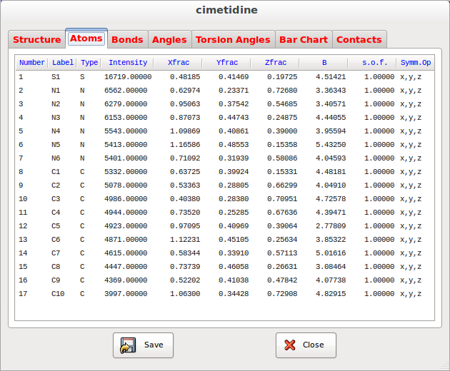Sort by the Label column header

[x=63, y=63]
